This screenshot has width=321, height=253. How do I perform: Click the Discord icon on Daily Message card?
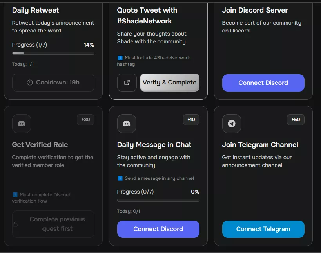coord(127,124)
